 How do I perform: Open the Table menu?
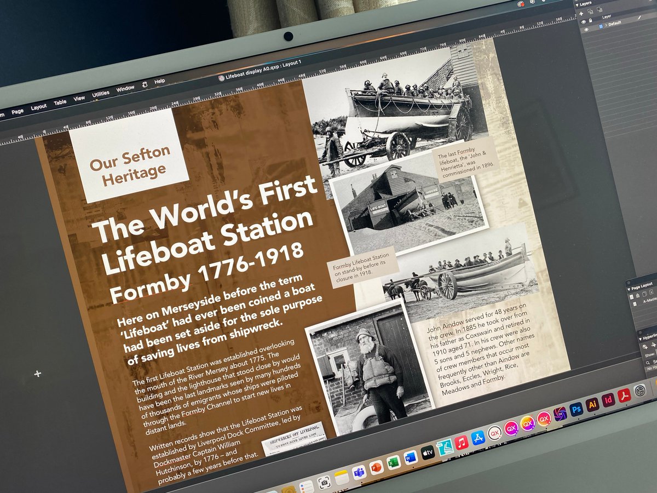point(60,102)
